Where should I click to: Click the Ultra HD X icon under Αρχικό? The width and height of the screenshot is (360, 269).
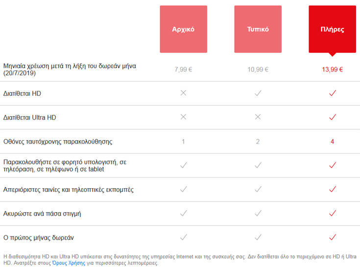183,117
